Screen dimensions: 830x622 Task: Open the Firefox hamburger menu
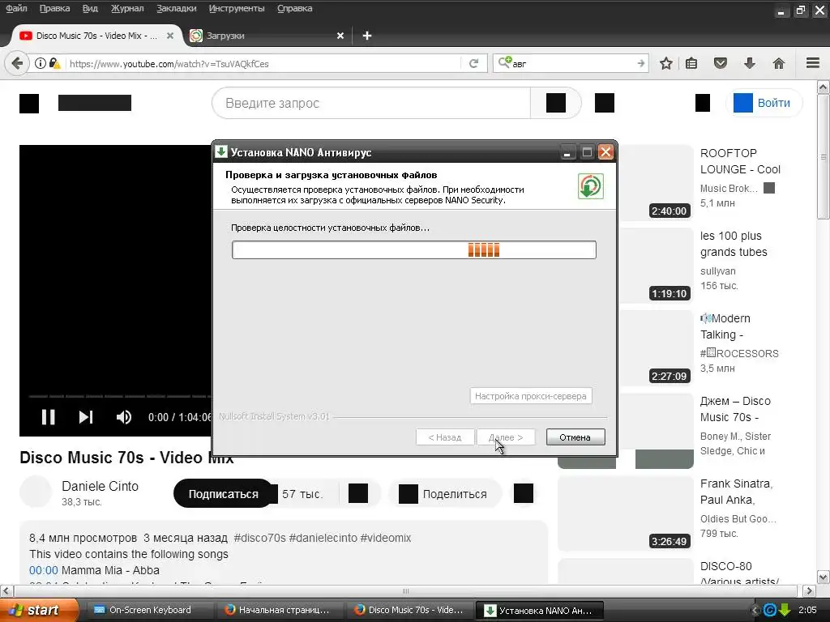[x=813, y=63]
